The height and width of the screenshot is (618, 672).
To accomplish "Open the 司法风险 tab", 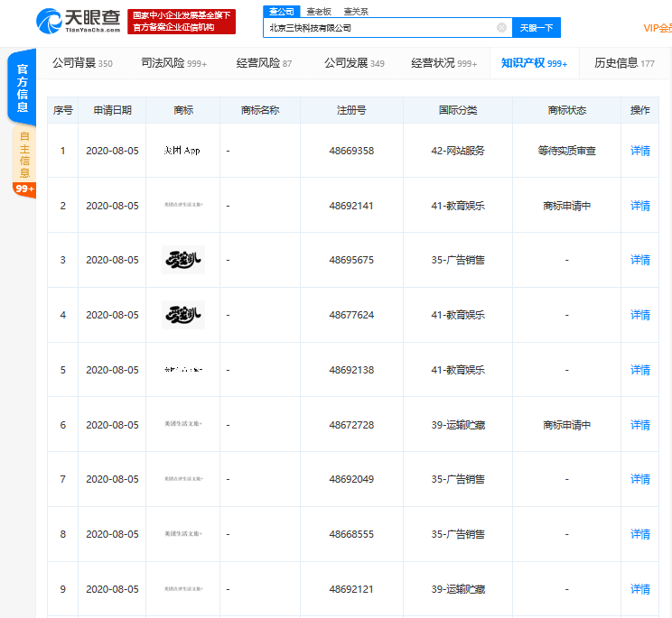I will (x=173, y=63).
